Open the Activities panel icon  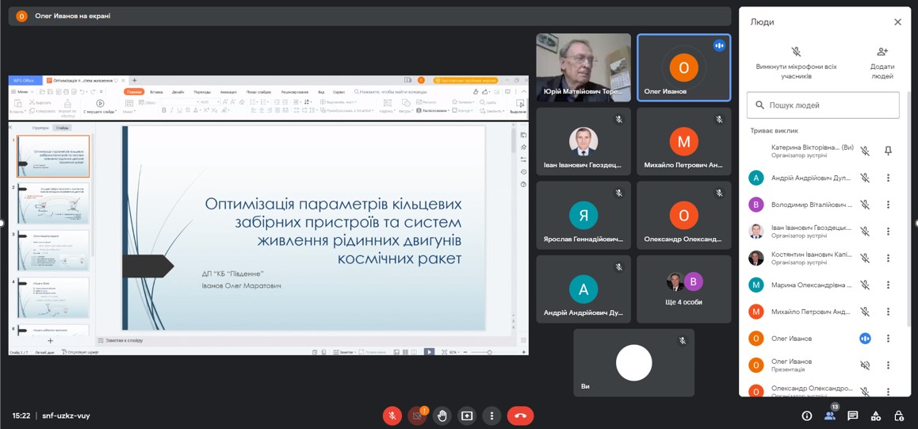876,416
